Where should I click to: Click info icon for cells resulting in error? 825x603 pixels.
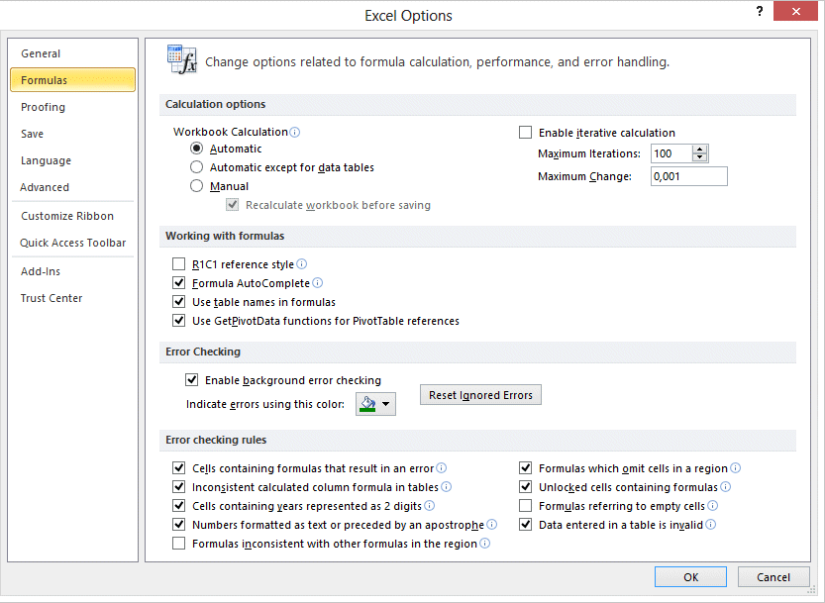coord(442,468)
